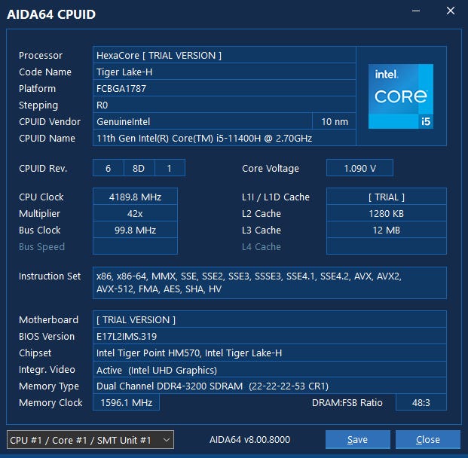
Task: Click the grayed L4 Cache label
Action: click(262, 247)
